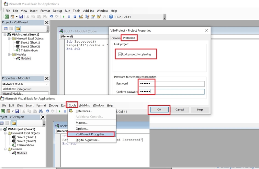Image resolution: width=259 pixels, height=169 pixels.
Task: Click the Toolbox icon in upper toolbar
Action: (104, 17)
